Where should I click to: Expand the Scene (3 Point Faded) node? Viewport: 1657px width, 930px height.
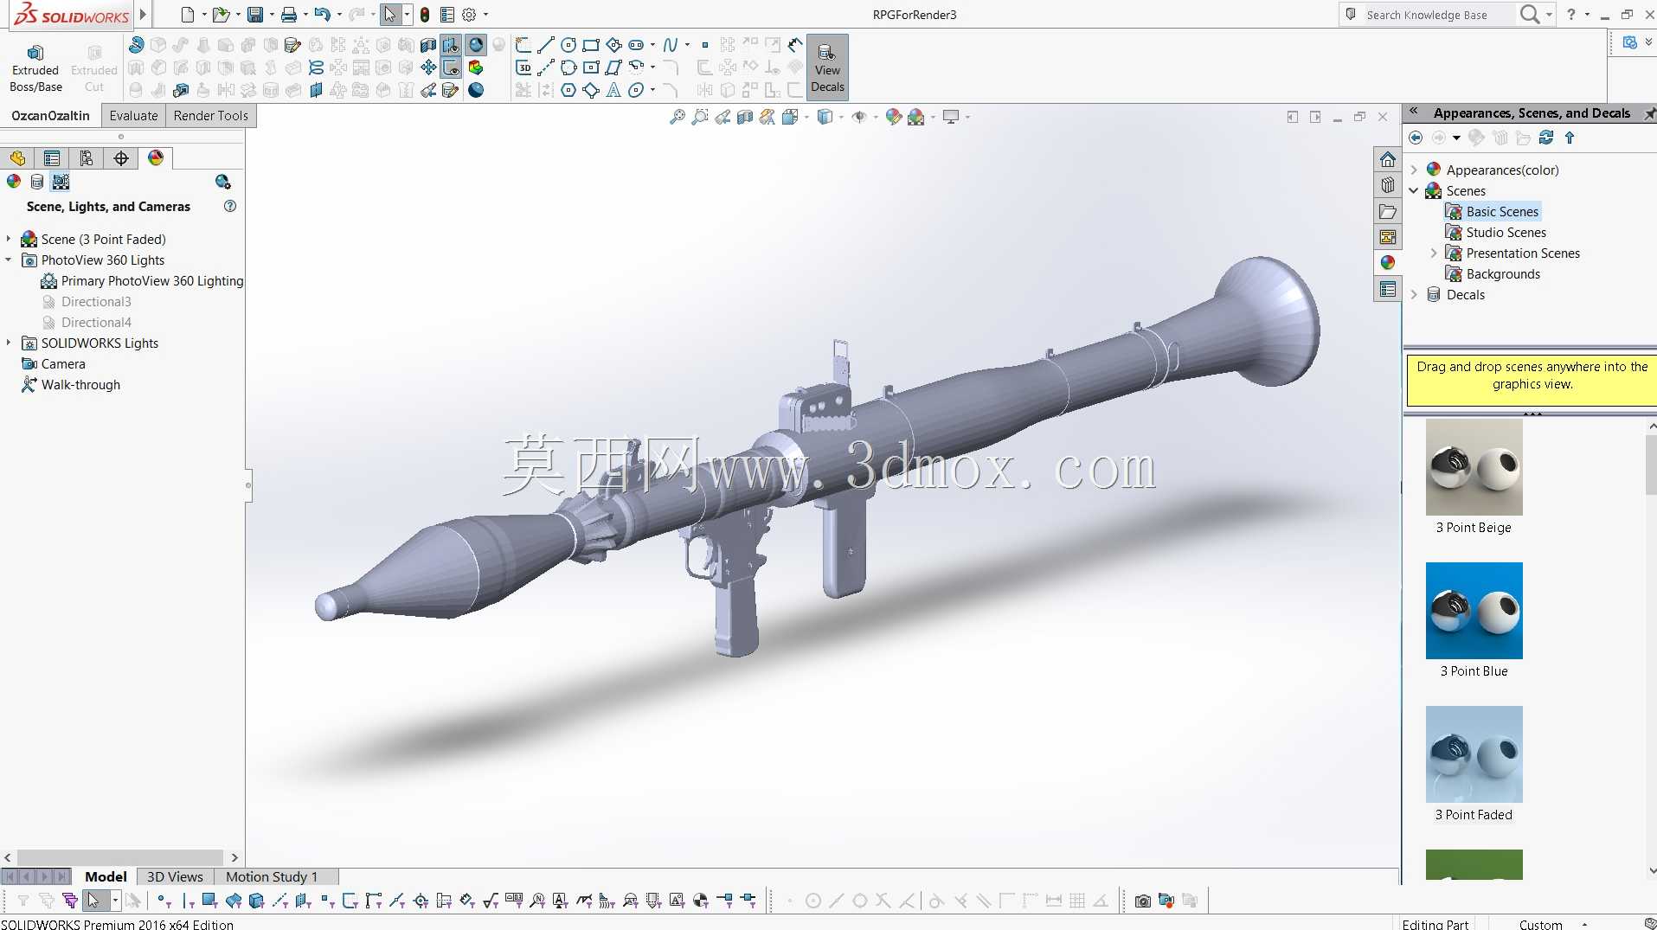pyautogui.click(x=9, y=239)
